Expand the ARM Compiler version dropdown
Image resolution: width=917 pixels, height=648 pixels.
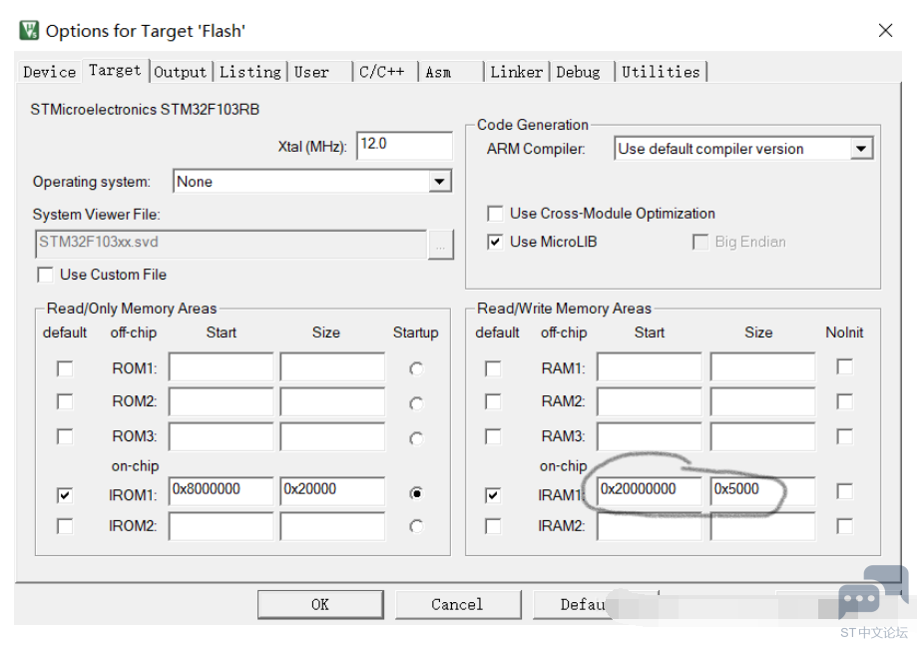[861, 149]
